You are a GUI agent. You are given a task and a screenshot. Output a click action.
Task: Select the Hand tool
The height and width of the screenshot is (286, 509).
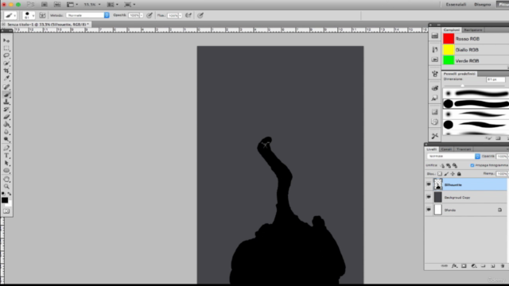[x=6, y=180]
